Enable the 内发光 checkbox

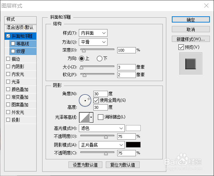[x=8, y=74]
